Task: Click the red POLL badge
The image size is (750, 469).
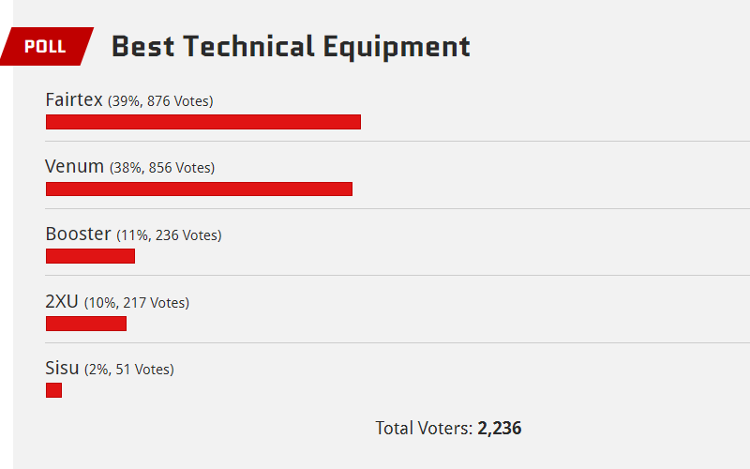Action: point(47,46)
